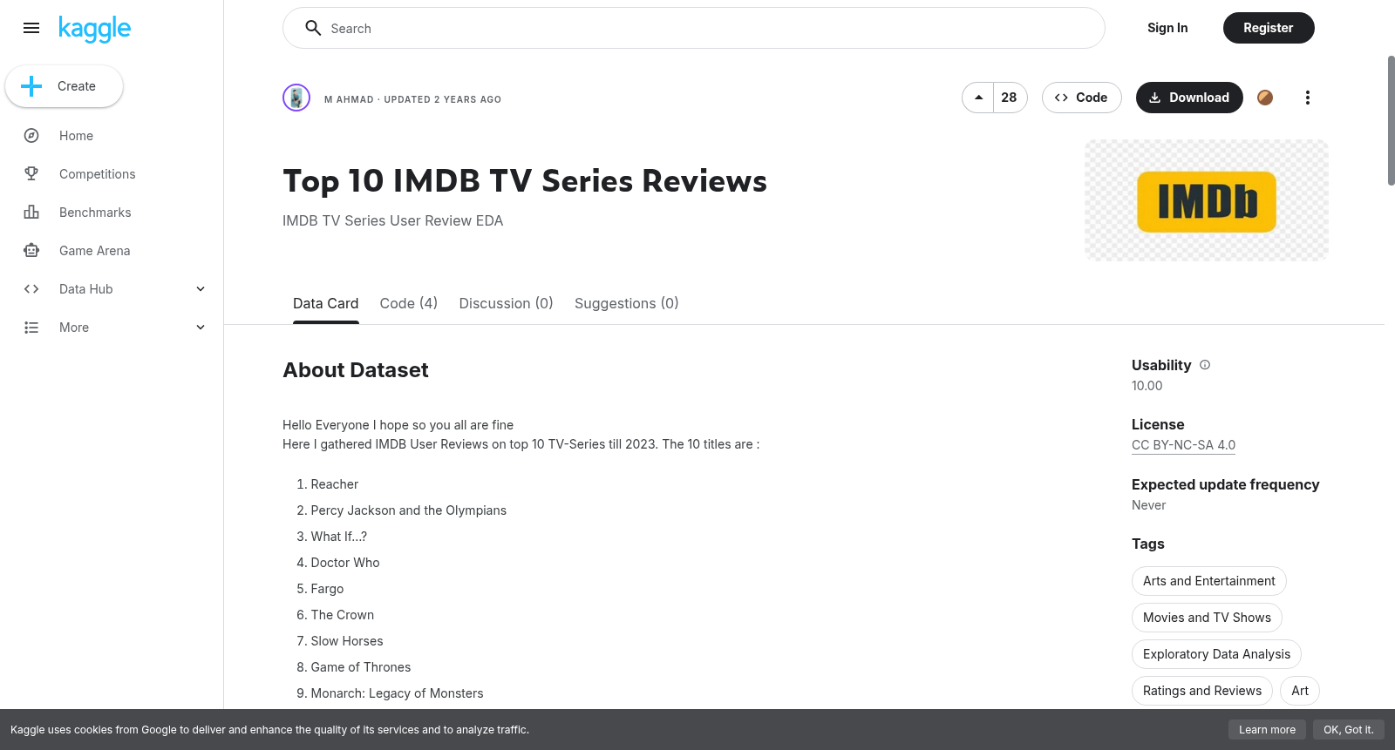Click into the Search field
The image size is (1395, 750).
click(694, 28)
